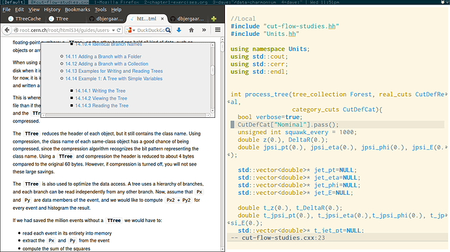Image resolution: width=450 pixels, height=252 pixels.
Task: Open link 14.12 Adding a Branch with a Collection
Action: (107, 64)
